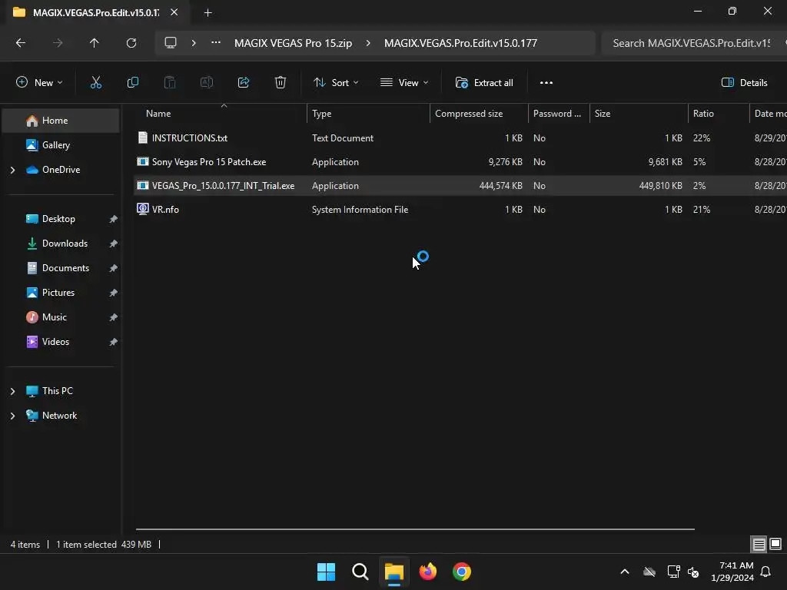
Task: Open the hidden path ellipsis in address bar
Action: click(x=216, y=43)
